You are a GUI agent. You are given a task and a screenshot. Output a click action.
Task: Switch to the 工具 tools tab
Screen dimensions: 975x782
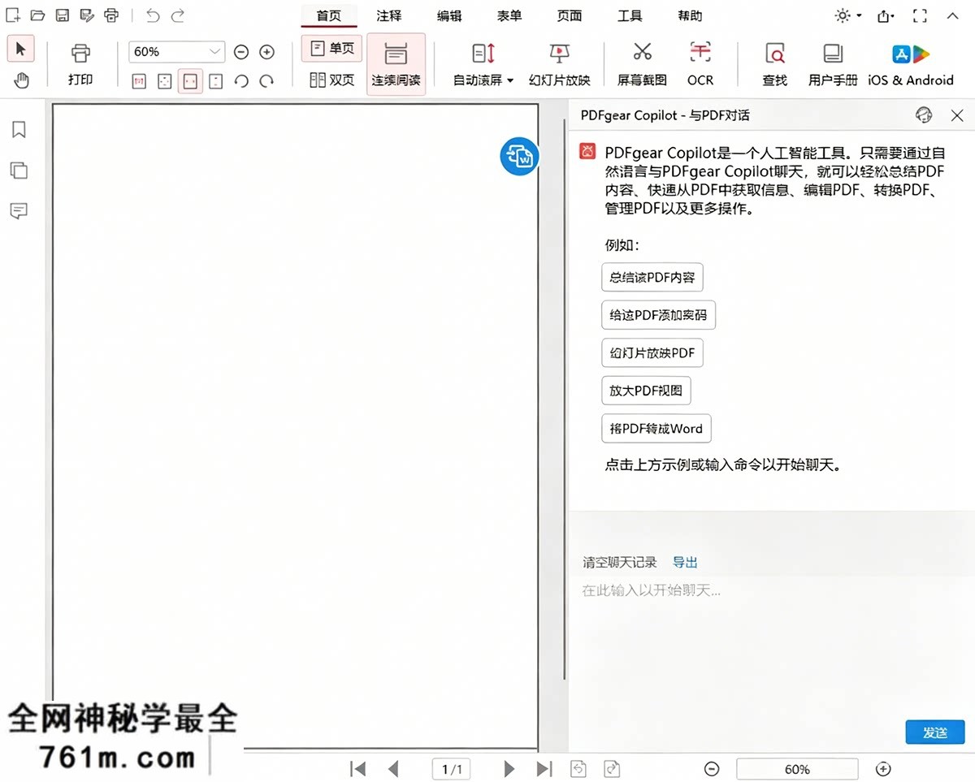[x=630, y=15]
